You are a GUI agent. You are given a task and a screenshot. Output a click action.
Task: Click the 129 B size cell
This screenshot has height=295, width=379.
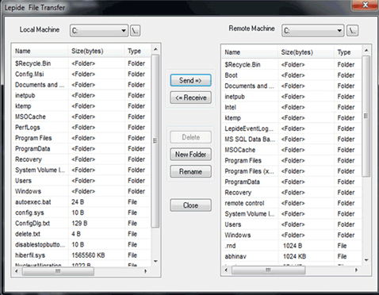tap(79, 224)
